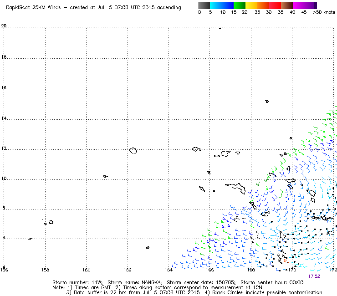Pick the brown 35–40 knots color segment
The height and width of the screenshot is (296, 337).
click(x=287, y=5)
